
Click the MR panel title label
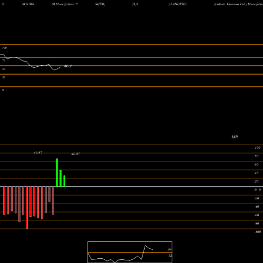pyautogui.click(x=235, y=137)
